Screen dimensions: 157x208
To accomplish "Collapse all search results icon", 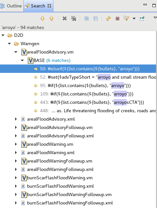I will [96, 19].
